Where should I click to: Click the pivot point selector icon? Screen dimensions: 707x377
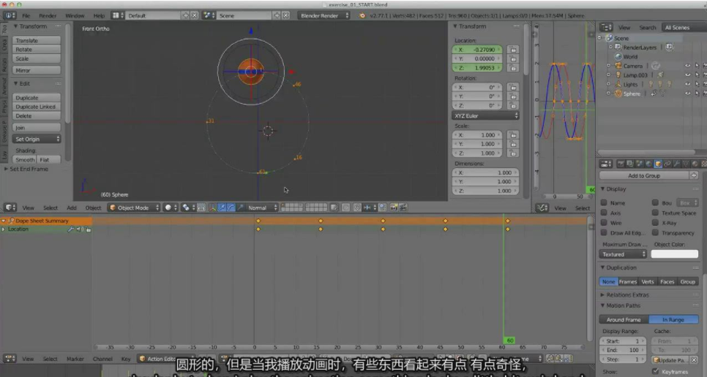point(187,207)
